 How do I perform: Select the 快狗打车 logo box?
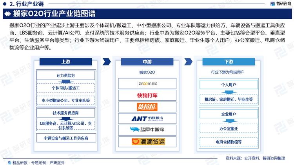[147, 96]
